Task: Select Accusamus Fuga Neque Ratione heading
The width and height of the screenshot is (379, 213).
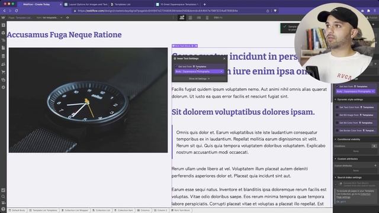Action: (65, 35)
